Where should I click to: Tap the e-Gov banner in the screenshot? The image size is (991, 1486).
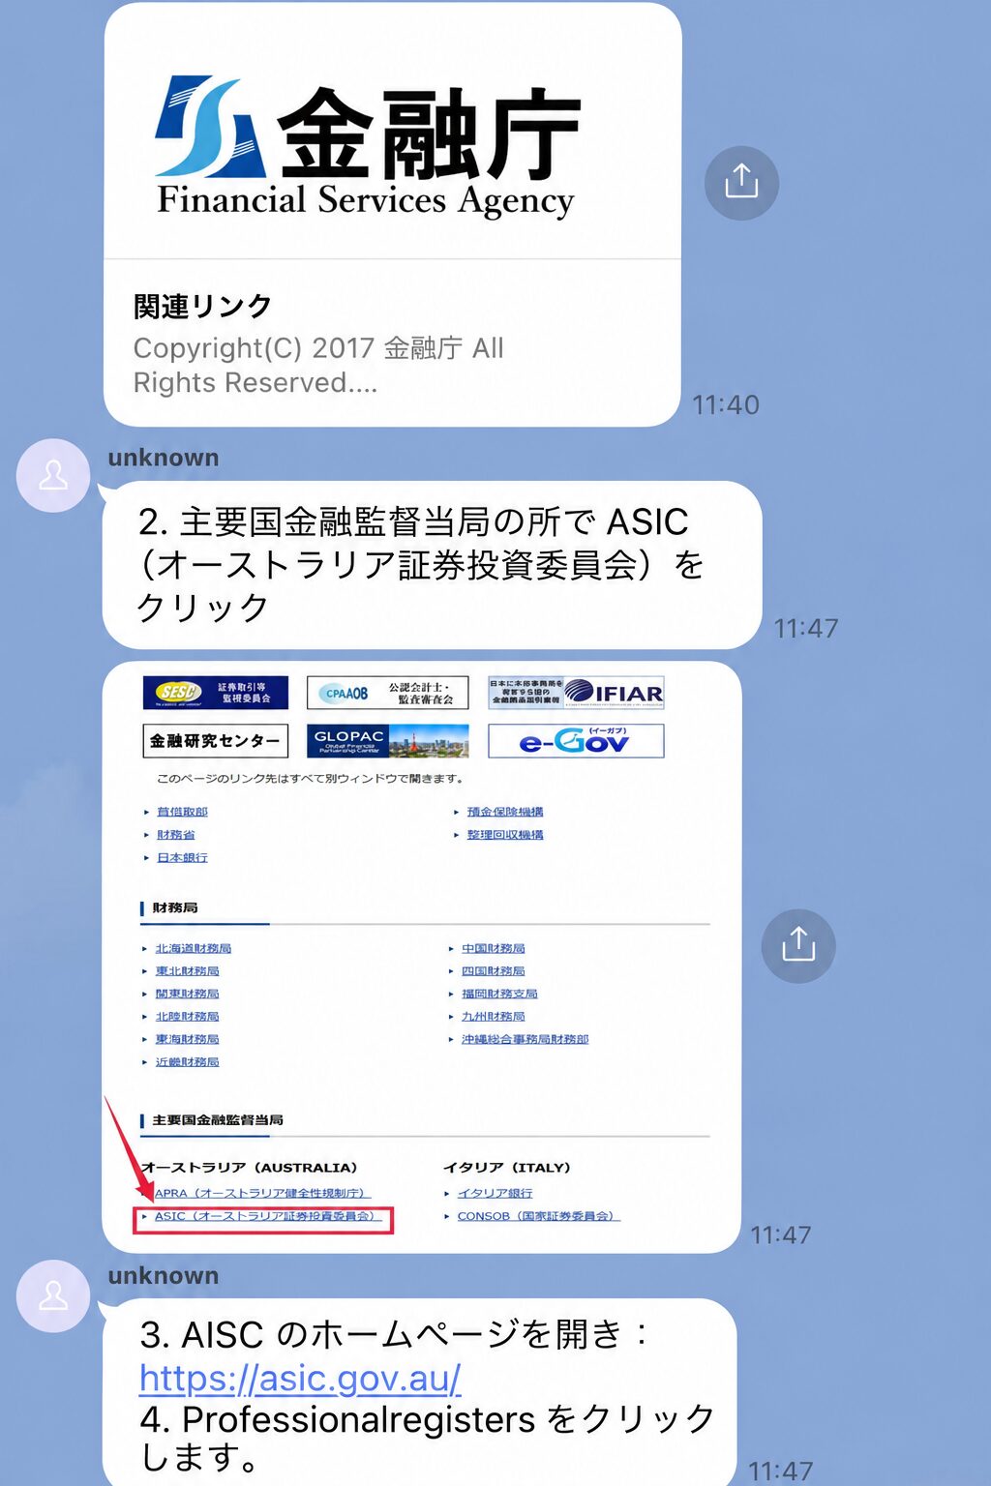[x=576, y=741]
